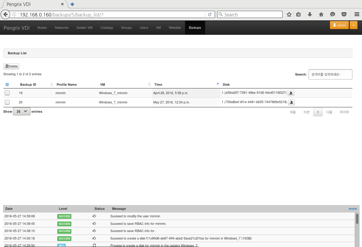362x247 pixels.
Task: Click thumbs-up status icon for 14:30:18 log
Action: 94,238
